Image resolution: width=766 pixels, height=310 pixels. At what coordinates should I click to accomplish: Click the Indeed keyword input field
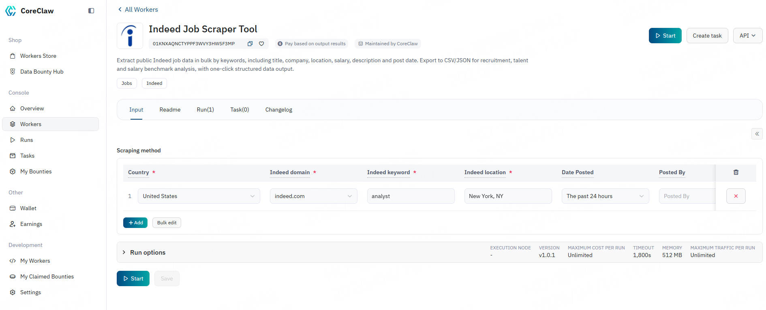pyautogui.click(x=410, y=196)
